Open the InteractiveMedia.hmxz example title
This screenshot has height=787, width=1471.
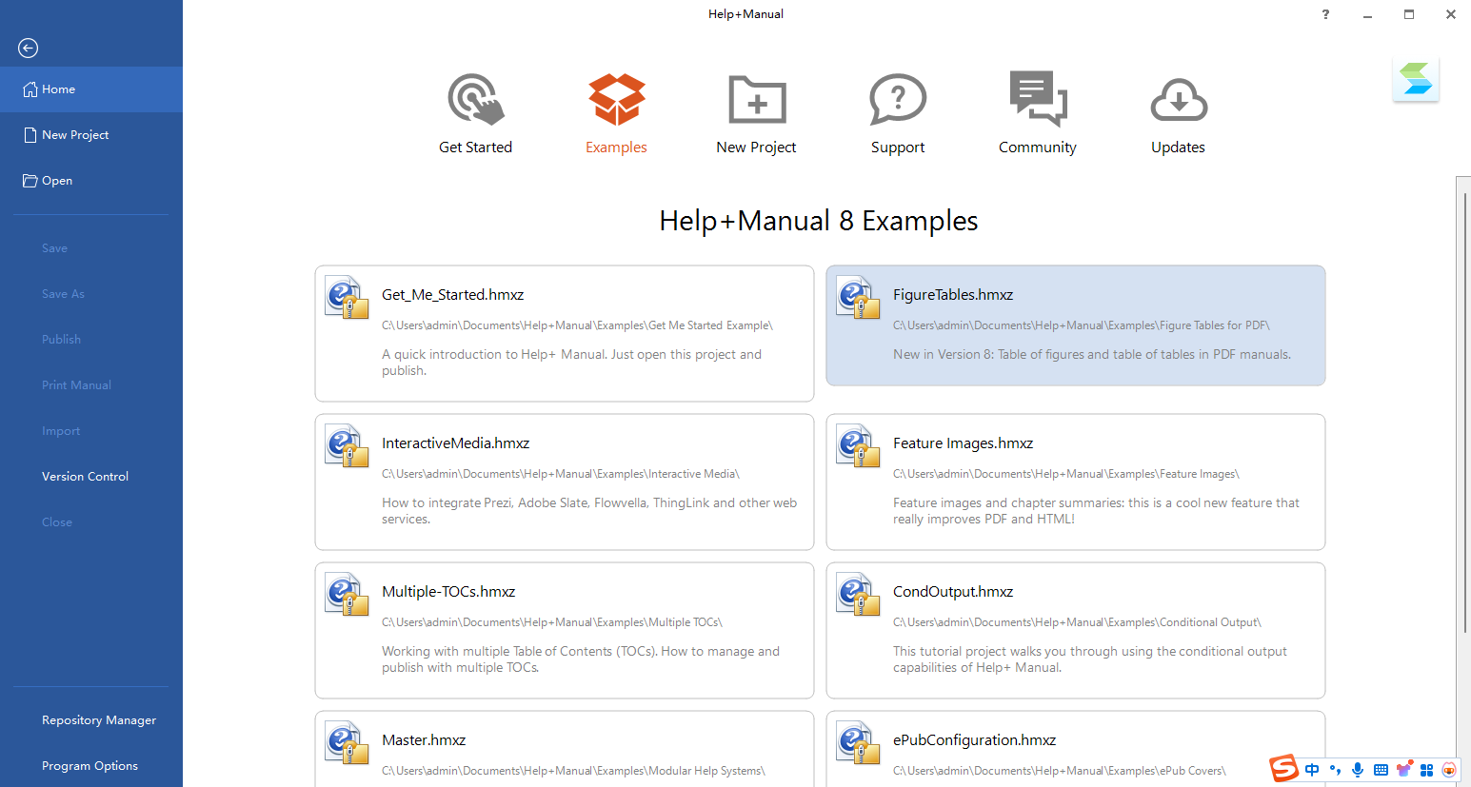456,443
